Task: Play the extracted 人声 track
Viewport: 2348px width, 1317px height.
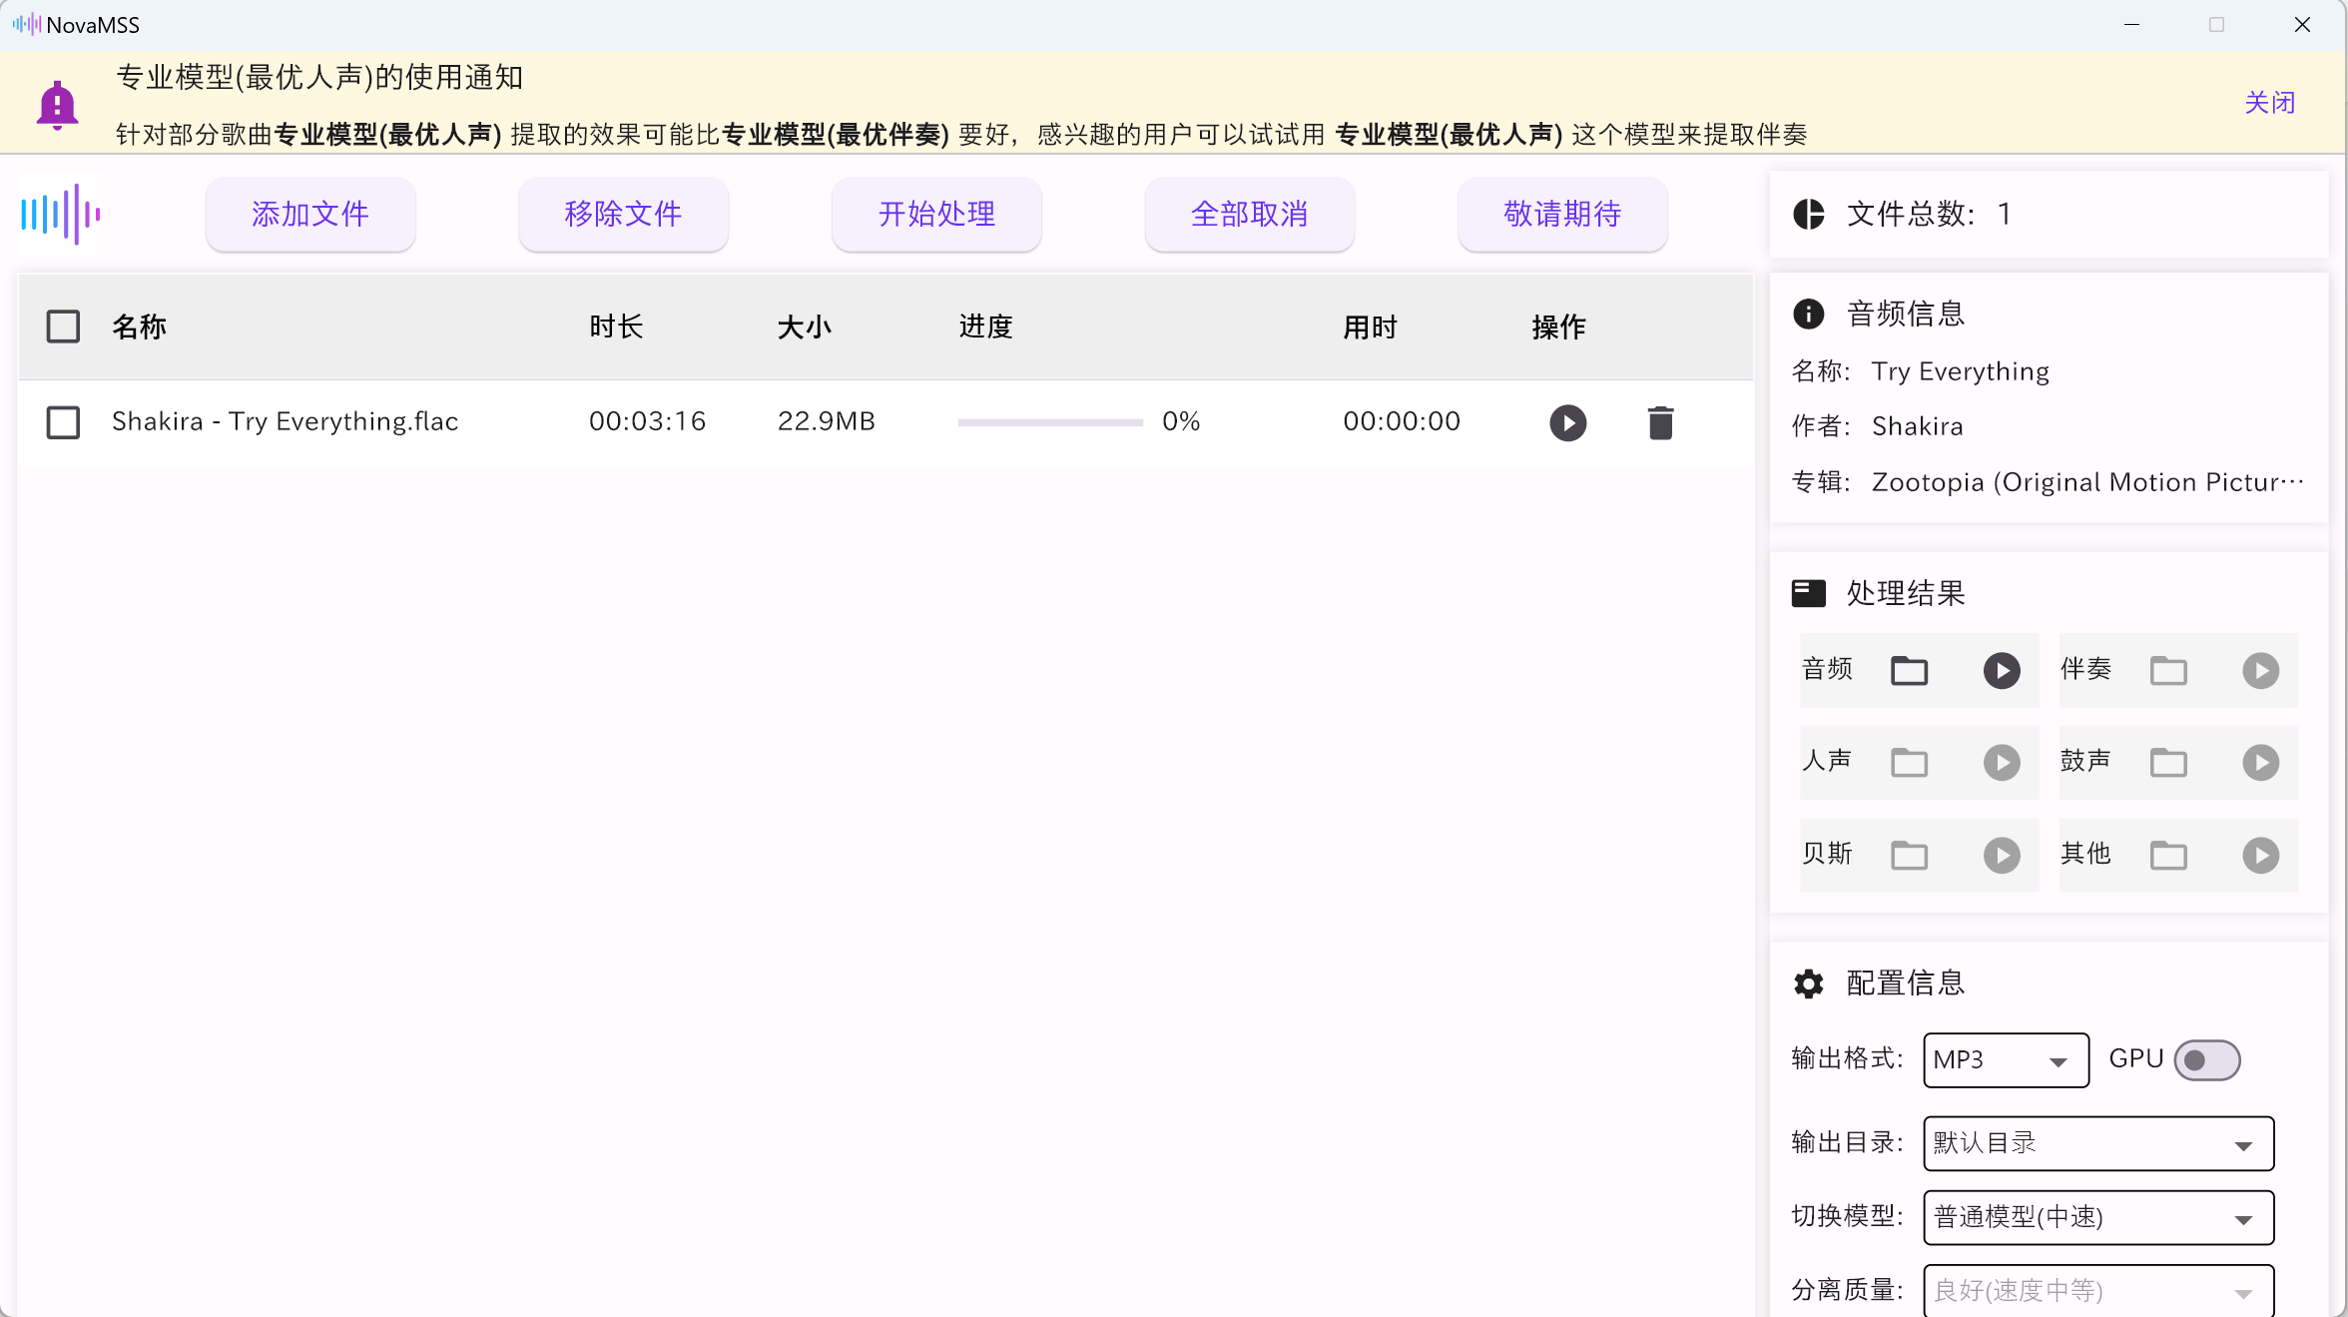Action: click(2002, 762)
